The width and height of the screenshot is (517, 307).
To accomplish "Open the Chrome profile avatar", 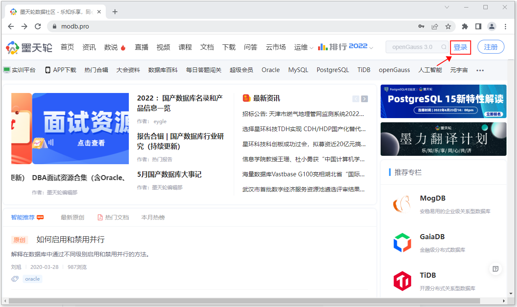I will 491,26.
